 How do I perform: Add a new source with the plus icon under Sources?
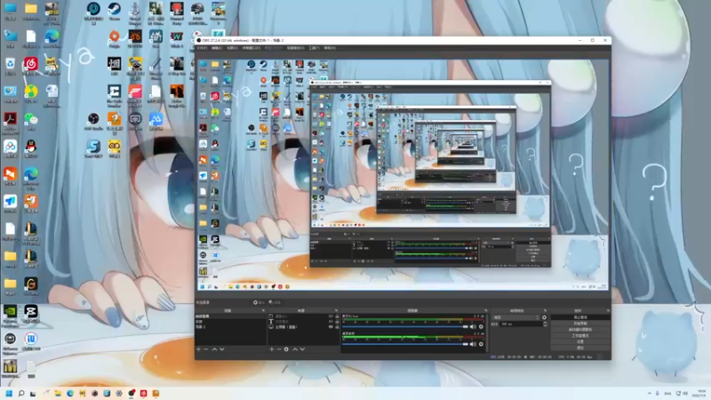(x=272, y=349)
